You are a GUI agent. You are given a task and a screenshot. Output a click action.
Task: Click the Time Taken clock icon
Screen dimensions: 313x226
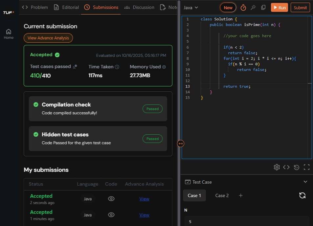point(117,67)
